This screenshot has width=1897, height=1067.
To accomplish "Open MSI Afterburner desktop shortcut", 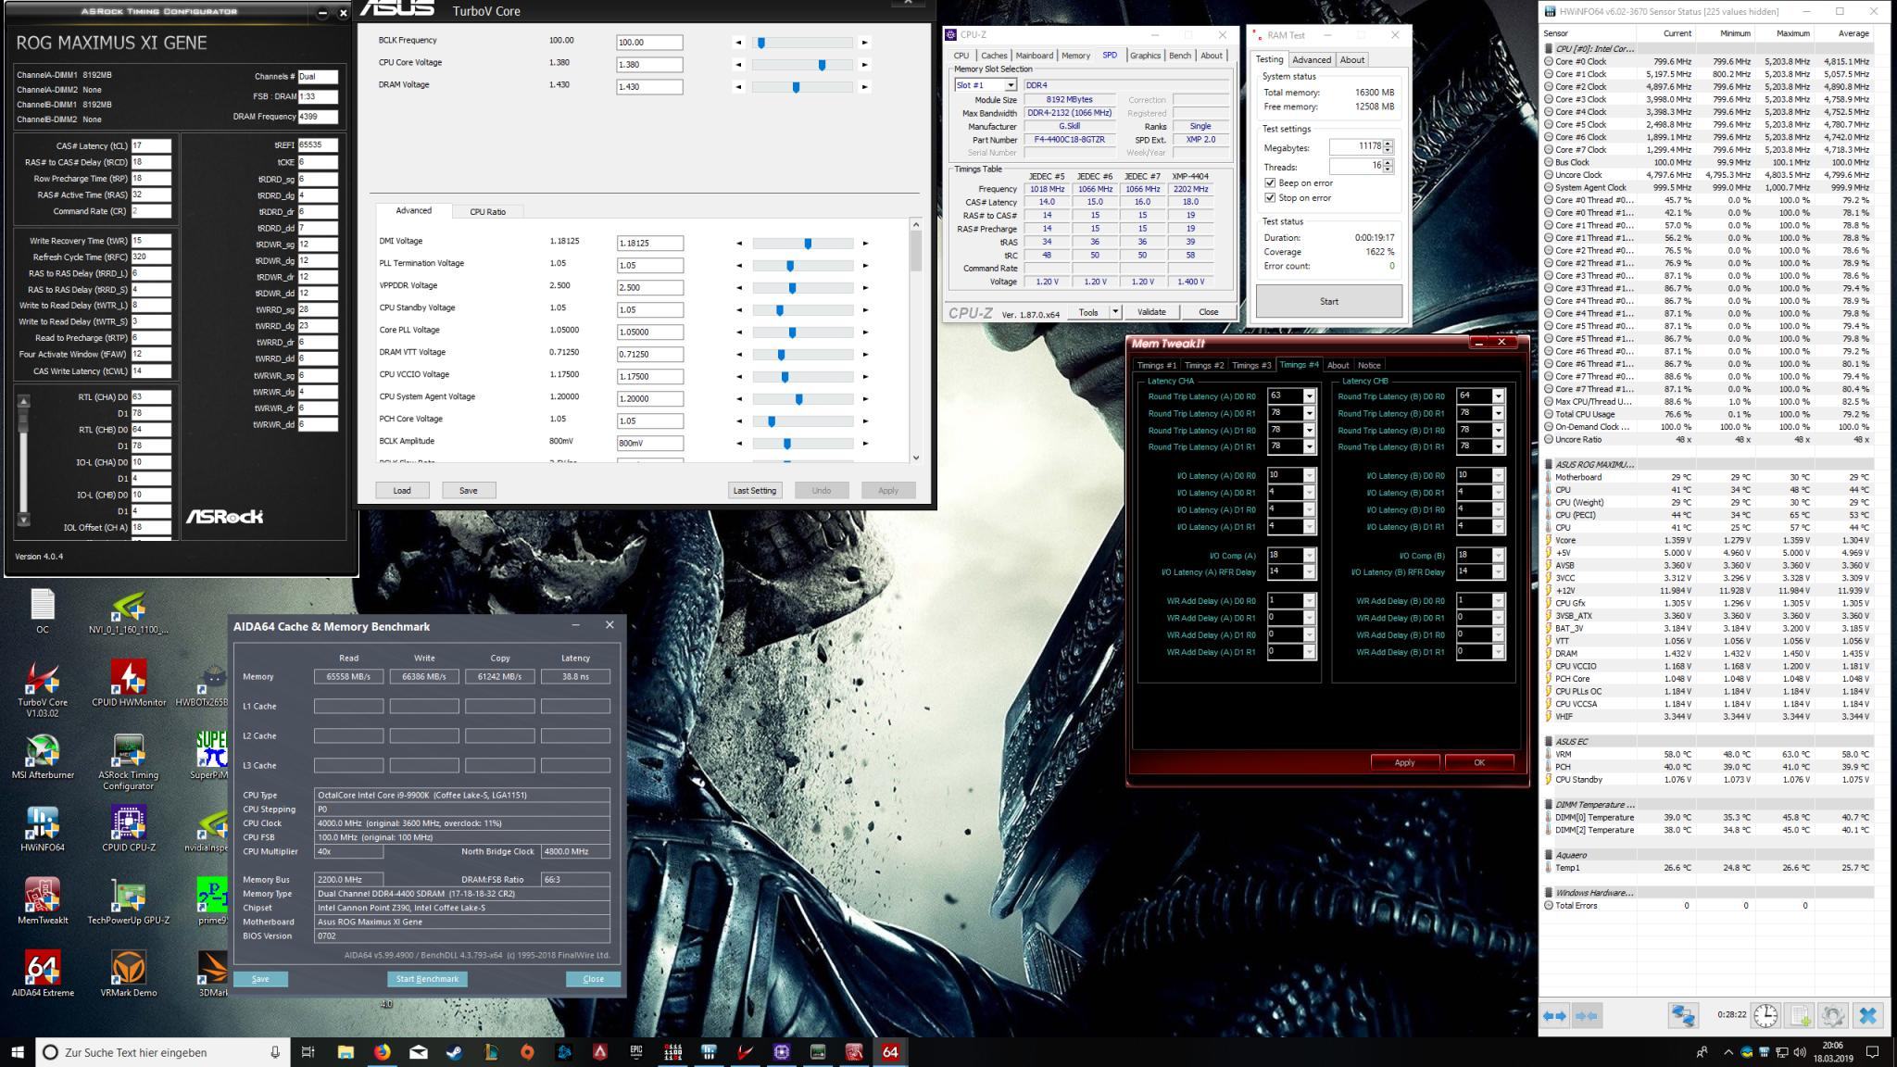I will [x=43, y=757].
